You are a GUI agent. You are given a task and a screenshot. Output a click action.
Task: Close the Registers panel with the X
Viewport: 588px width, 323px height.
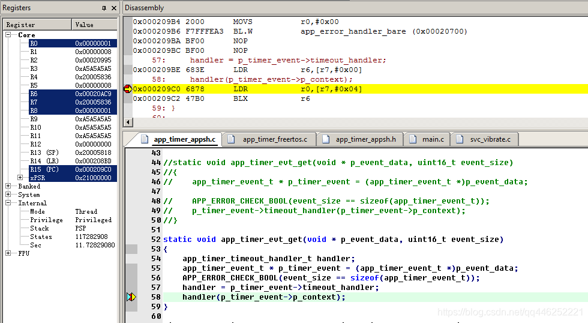click(x=114, y=8)
